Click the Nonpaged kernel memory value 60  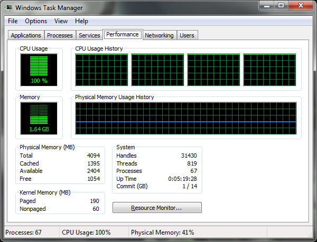point(96,209)
